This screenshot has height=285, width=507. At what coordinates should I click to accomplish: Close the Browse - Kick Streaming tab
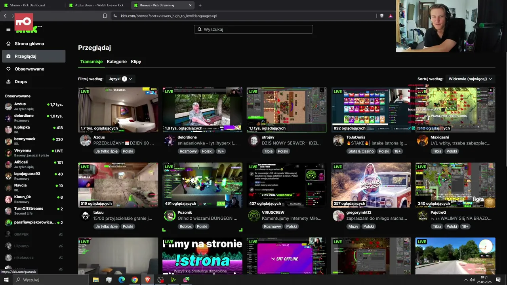[191, 5]
